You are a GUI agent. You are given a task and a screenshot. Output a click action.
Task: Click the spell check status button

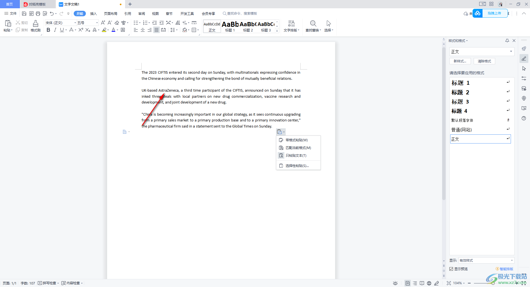point(48,283)
